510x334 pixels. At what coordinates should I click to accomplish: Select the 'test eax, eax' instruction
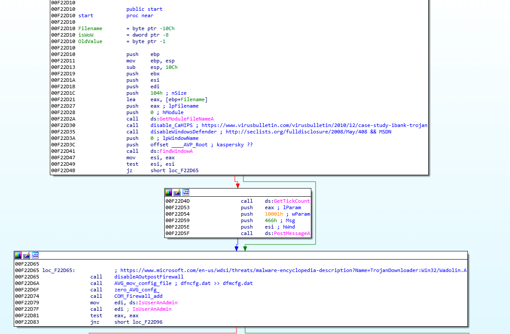114,315
